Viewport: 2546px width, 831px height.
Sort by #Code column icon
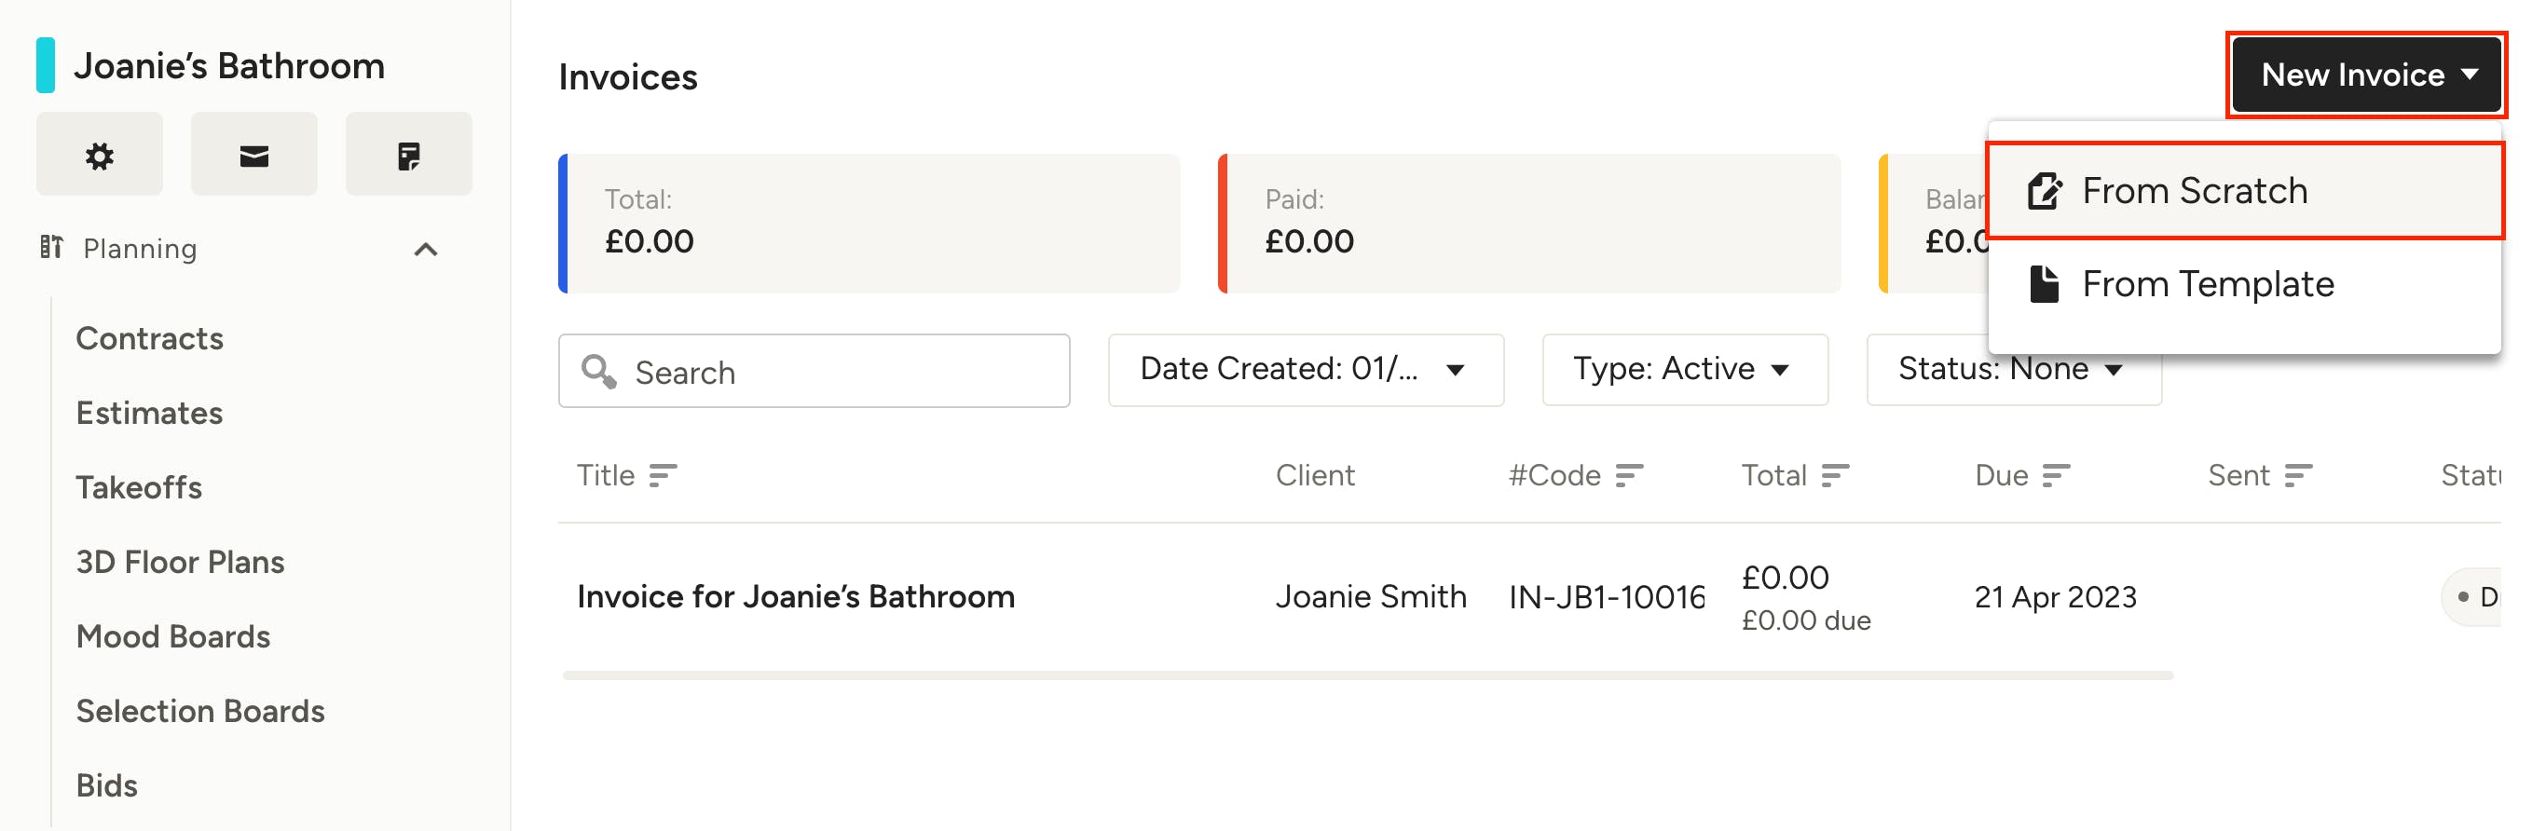click(1629, 475)
